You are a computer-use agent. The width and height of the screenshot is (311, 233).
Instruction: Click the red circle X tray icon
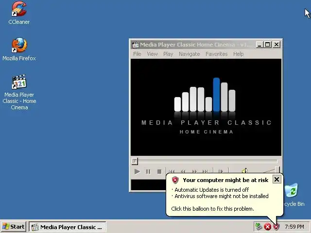(x=267, y=227)
